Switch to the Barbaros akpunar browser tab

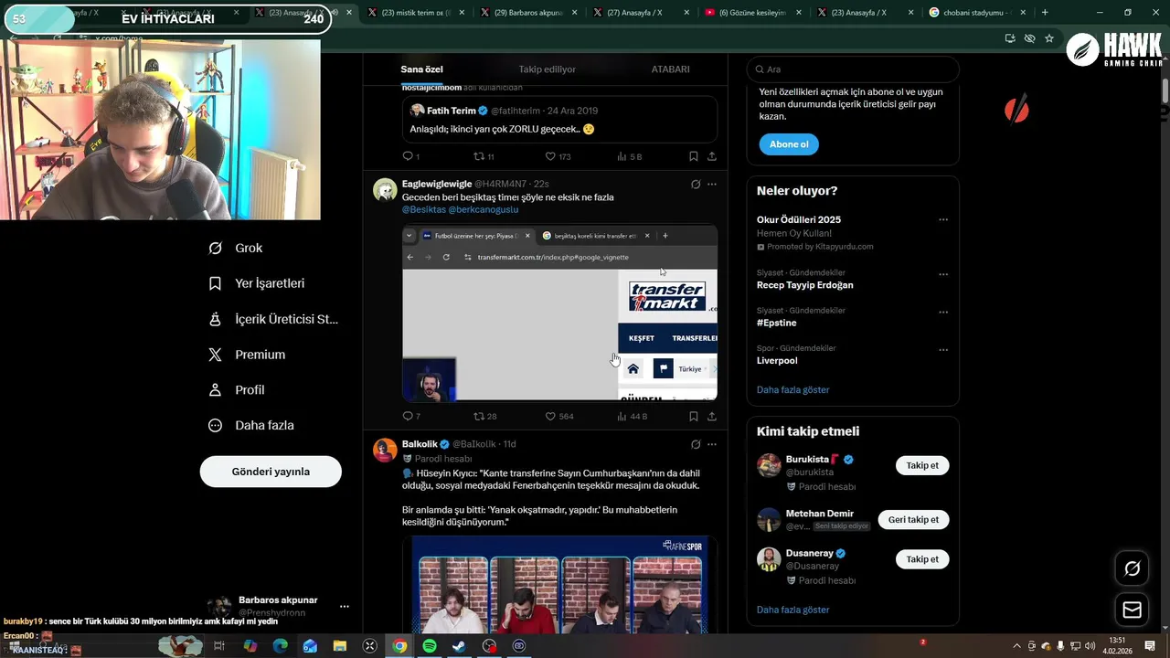coord(528,13)
